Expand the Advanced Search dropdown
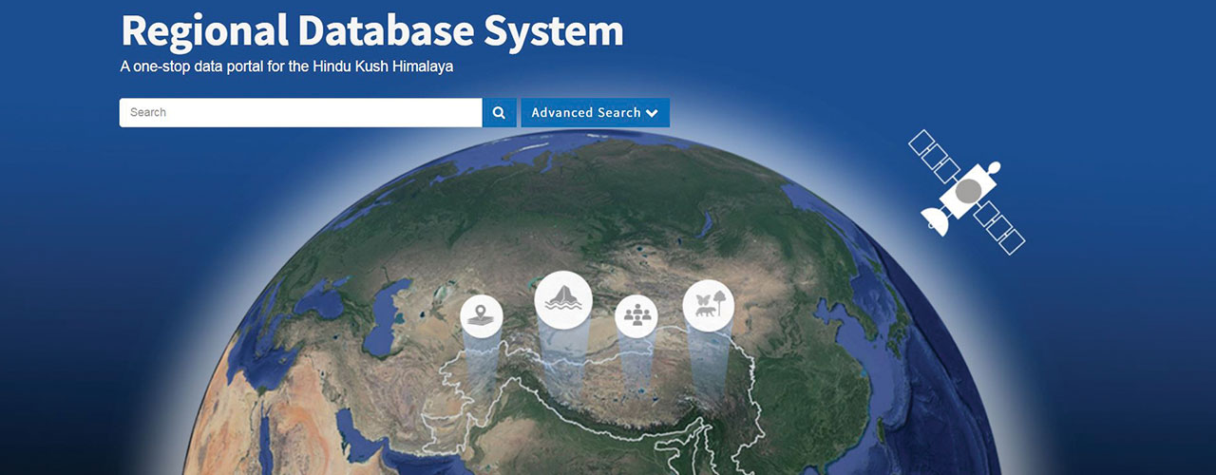Image resolution: width=1216 pixels, height=475 pixels. [595, 112]
